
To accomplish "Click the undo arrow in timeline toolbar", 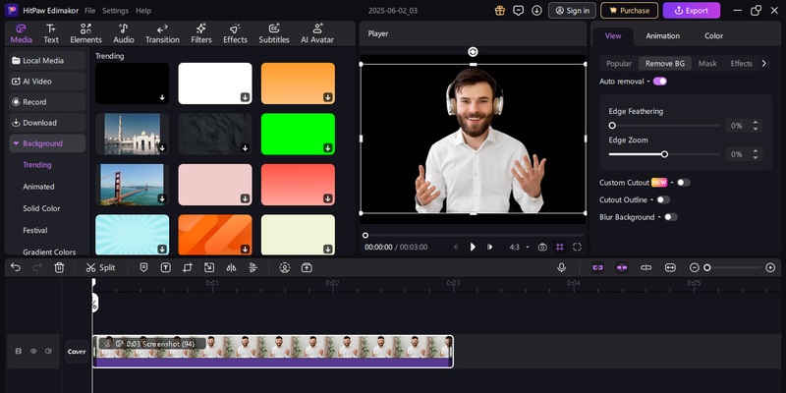I will click(16, 267).
